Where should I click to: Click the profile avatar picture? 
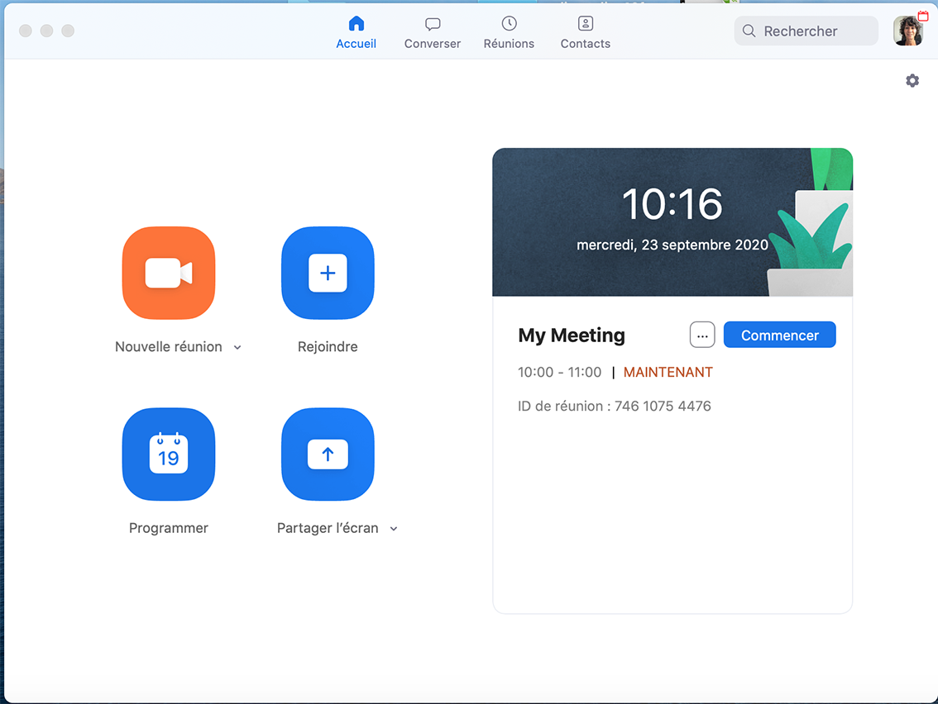coord(907,31)
